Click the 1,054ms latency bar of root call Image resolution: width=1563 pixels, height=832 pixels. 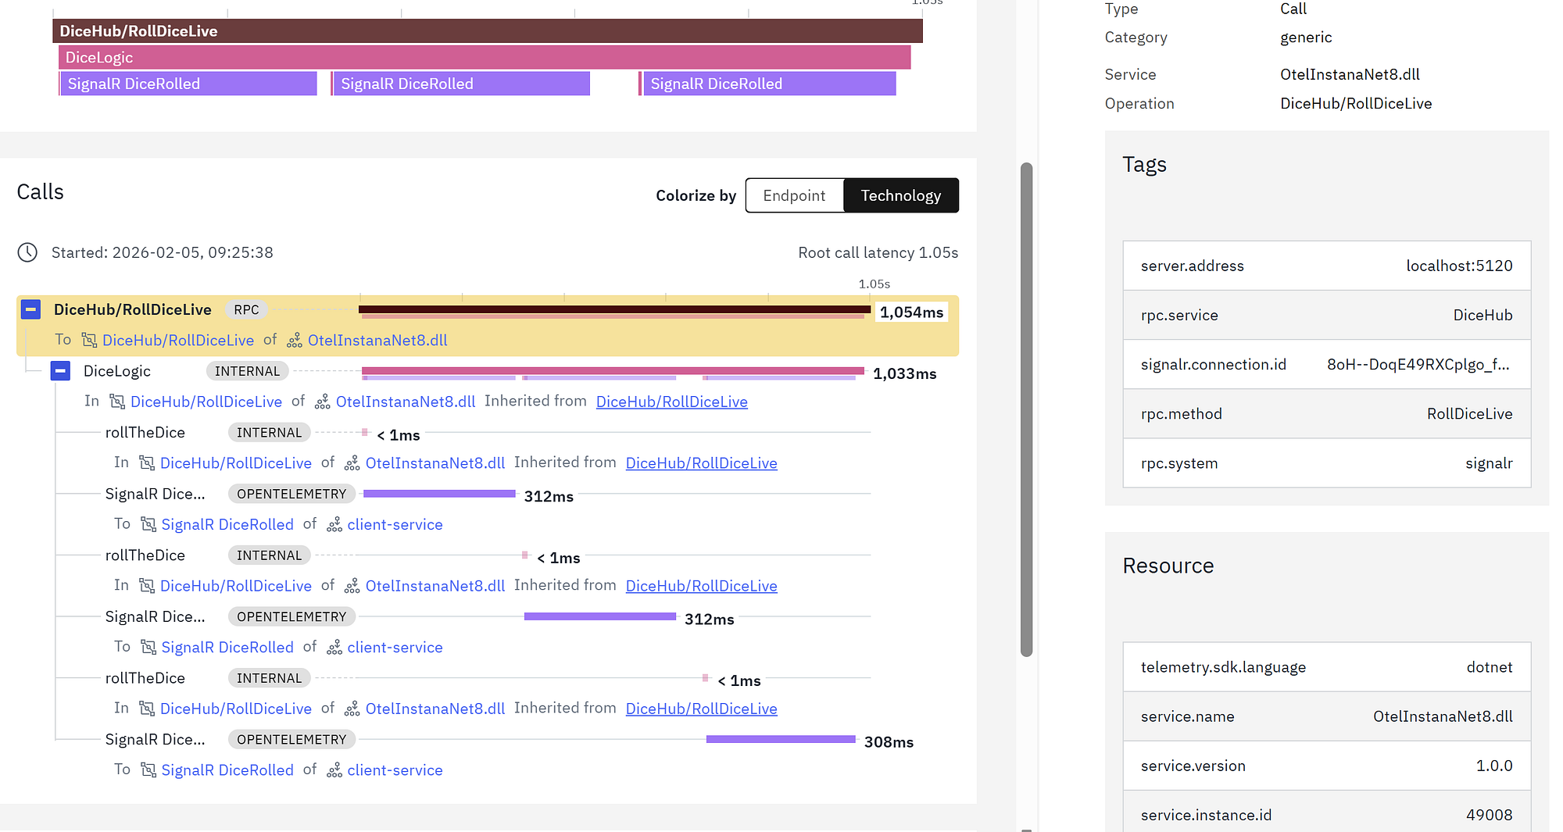tap(614, 311)
